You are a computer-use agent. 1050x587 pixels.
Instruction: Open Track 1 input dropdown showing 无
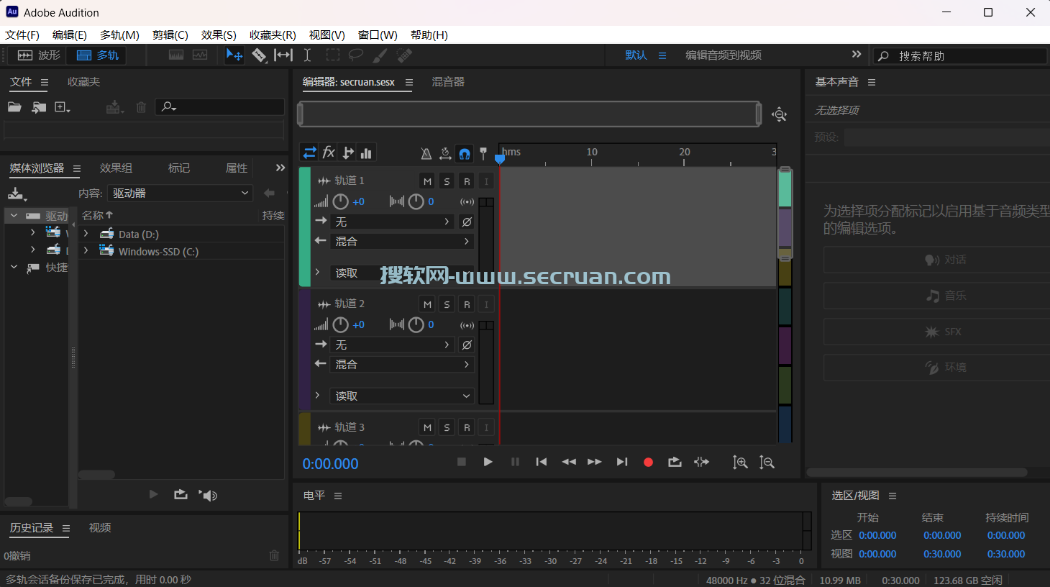pyautogui.click(x=393, y=222)
